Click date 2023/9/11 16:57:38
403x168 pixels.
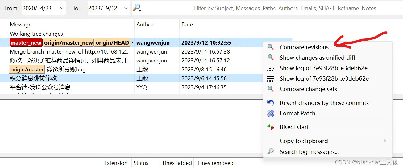pos(206,52)
